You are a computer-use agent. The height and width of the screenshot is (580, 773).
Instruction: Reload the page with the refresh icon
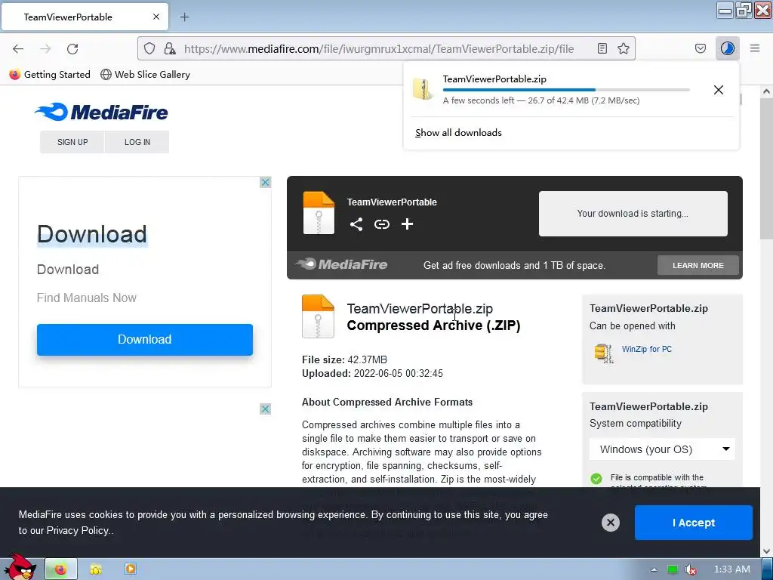pos(72,49)
